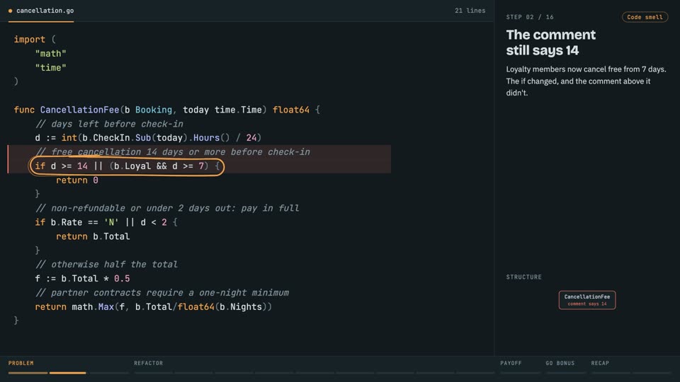Click the line 'f := b.Total * 0.5'
680x382 pixels.
point(82,279)
